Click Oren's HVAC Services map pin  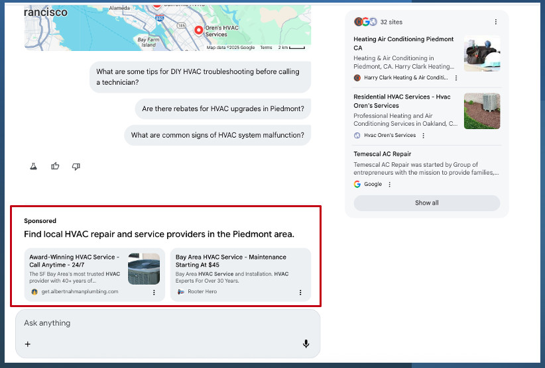coord(198,30)
